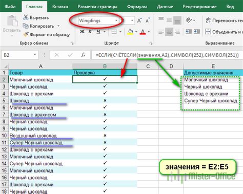The width and height of the screenshot is (243, 194).
Task: Click the text orientation icon
Action: pyautogui.click(x=189, y=20)
